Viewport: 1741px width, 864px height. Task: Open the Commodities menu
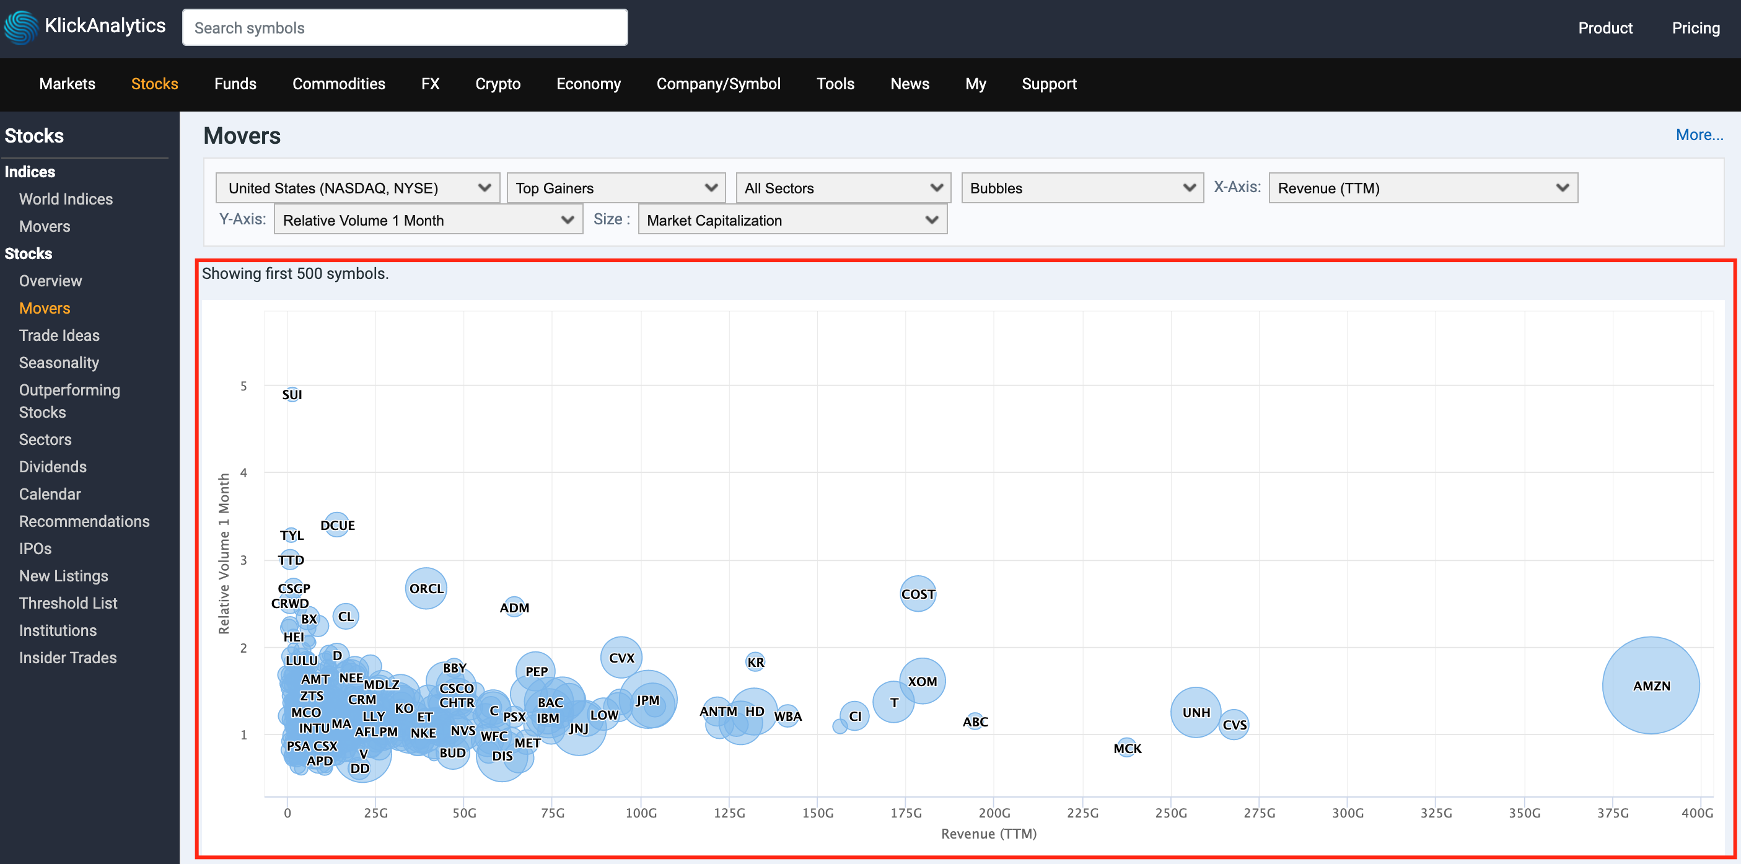339,84
